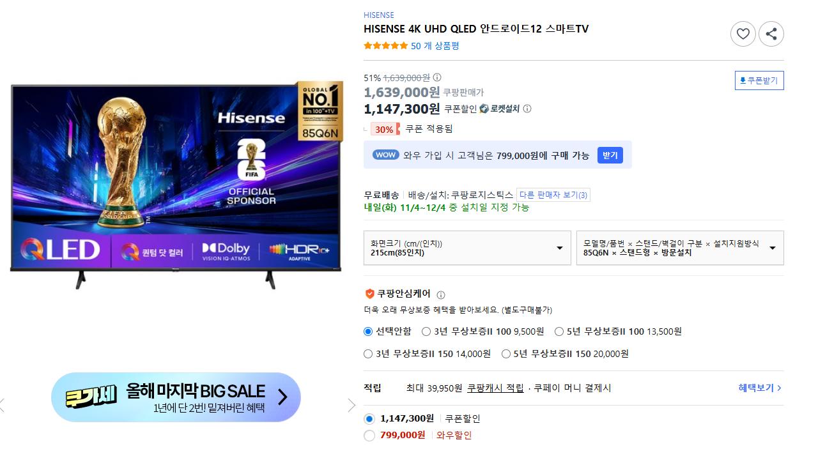Image resolution: width=825 pixels, height=449 pixels.
Task: Click info icon next to 쿠팡안심케어
Action: (441, 294)
